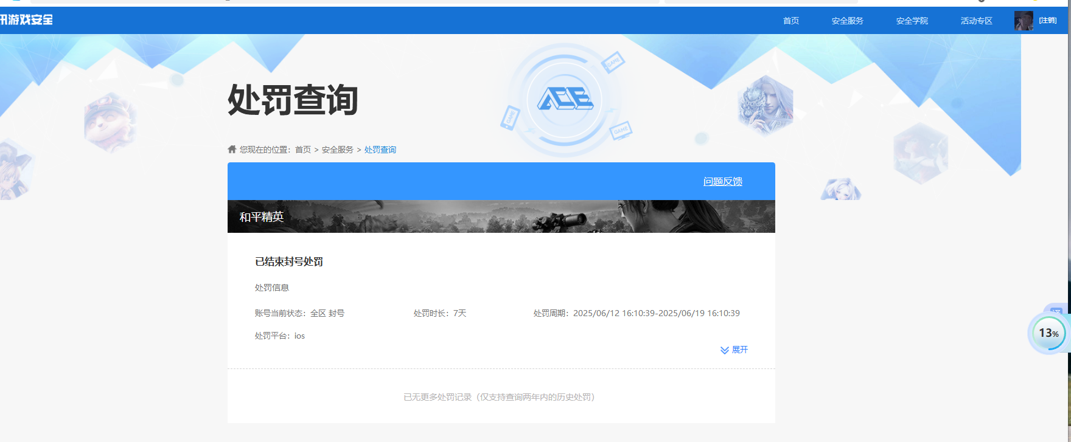The width and height of the screenshot is (1071, 442).
Task: Click the user avatar picture
Action: [x=1024, y=21]
